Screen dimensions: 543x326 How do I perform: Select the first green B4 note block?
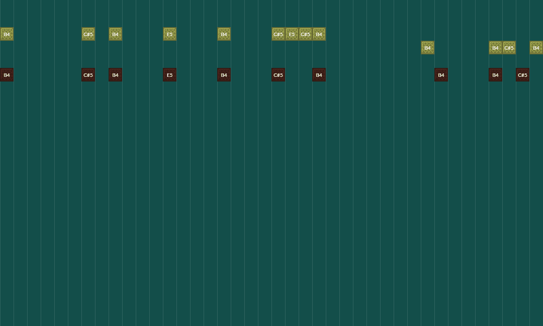click(6, 34)
